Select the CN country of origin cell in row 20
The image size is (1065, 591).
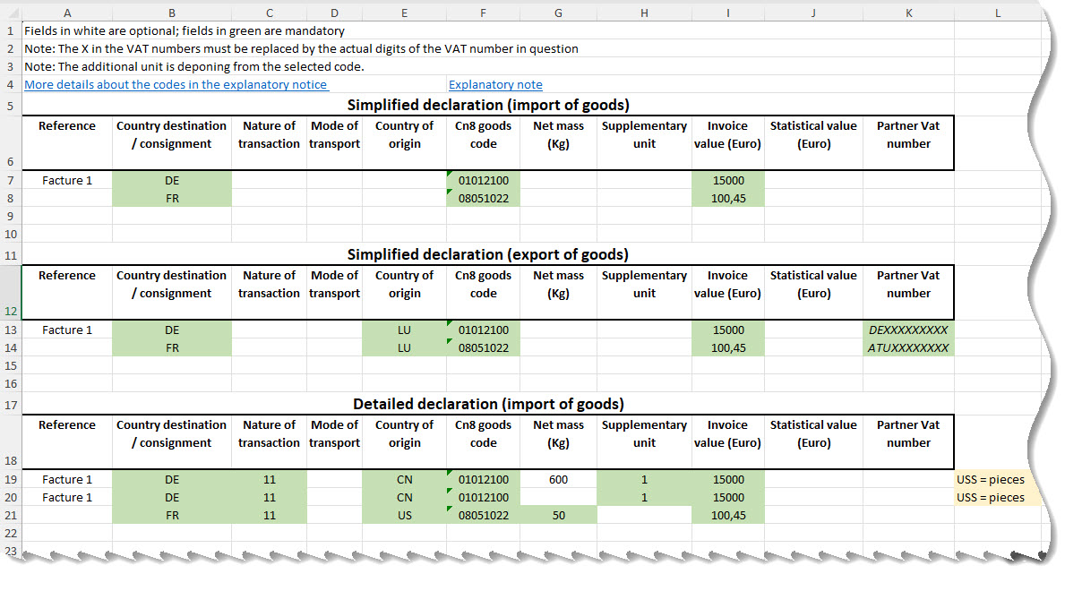coord(404,497)
